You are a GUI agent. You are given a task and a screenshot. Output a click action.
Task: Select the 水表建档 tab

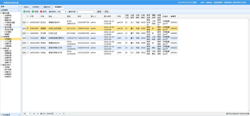(x=58, y=7)
